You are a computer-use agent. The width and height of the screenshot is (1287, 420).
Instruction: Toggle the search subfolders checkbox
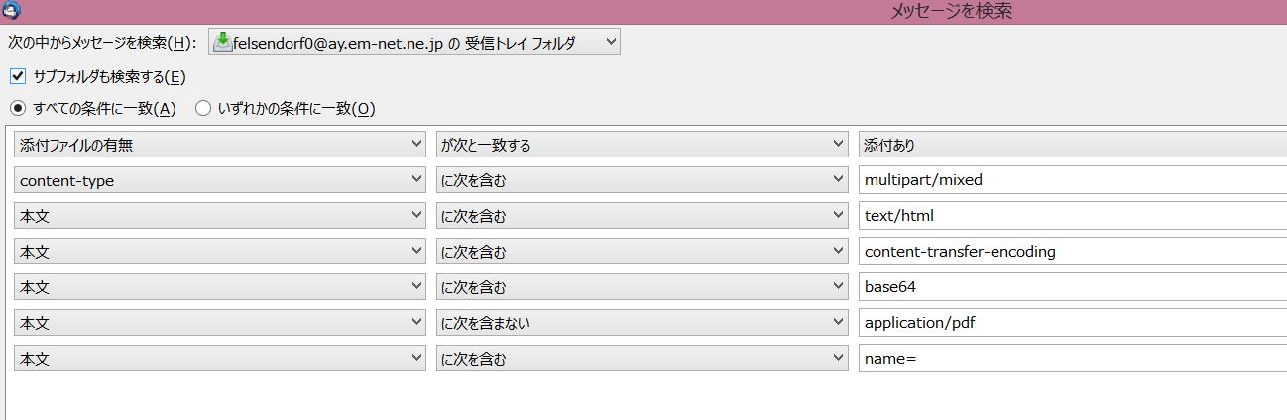18,76
